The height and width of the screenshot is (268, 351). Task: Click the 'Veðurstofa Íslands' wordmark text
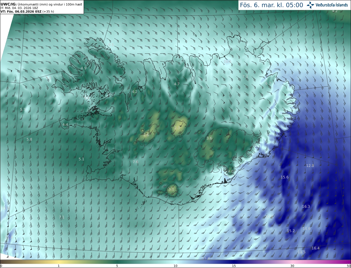pos(332,5)
